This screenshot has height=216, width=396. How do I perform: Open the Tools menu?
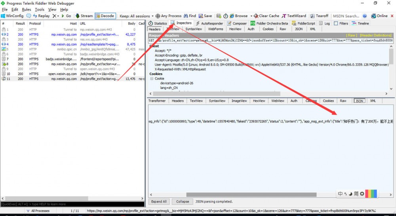[x=39, y=9]
